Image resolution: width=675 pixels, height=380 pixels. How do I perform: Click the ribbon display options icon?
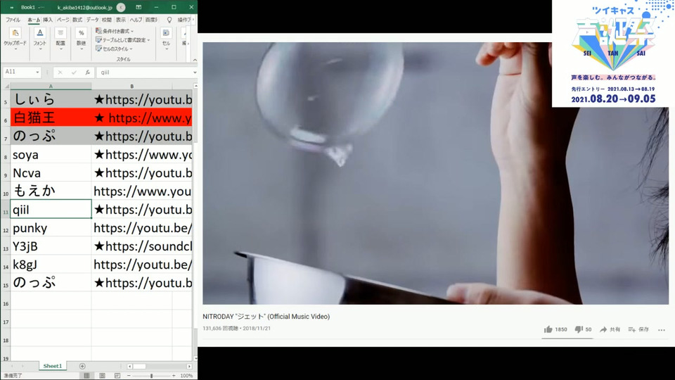point(139,7)
